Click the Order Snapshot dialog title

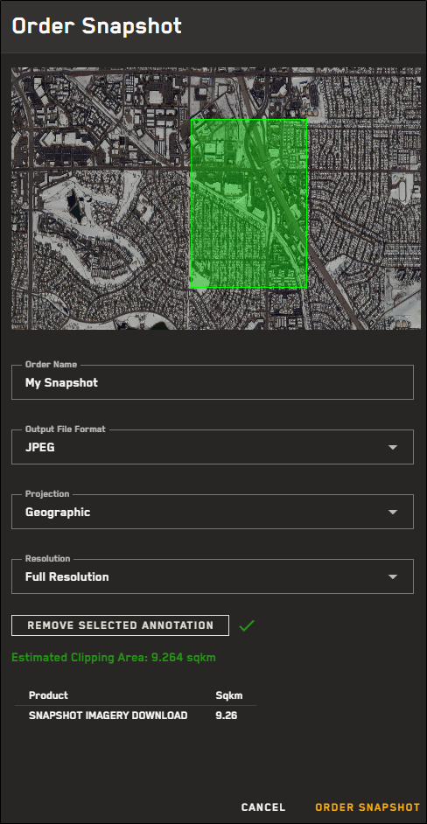click(x=97, y=25)
